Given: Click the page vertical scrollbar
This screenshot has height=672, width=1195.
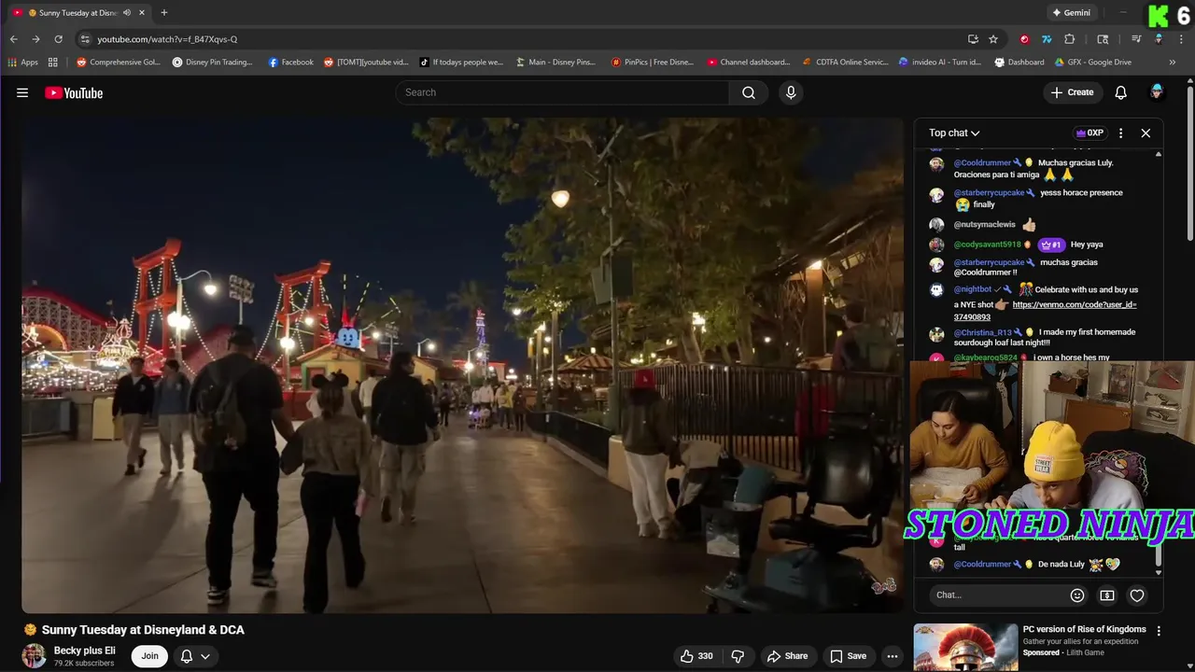Looking at the screenshot, I should tap(1189, 163).
